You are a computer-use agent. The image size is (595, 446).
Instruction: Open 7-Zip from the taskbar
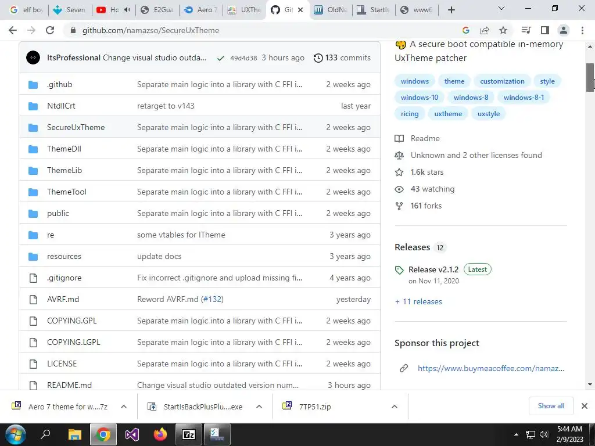[x=189, y=434]
